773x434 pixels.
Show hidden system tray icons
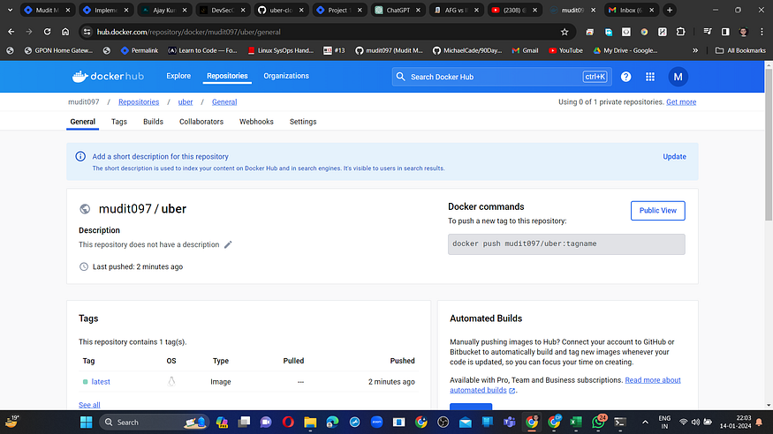pyautogui.click(x=645, y=423)
